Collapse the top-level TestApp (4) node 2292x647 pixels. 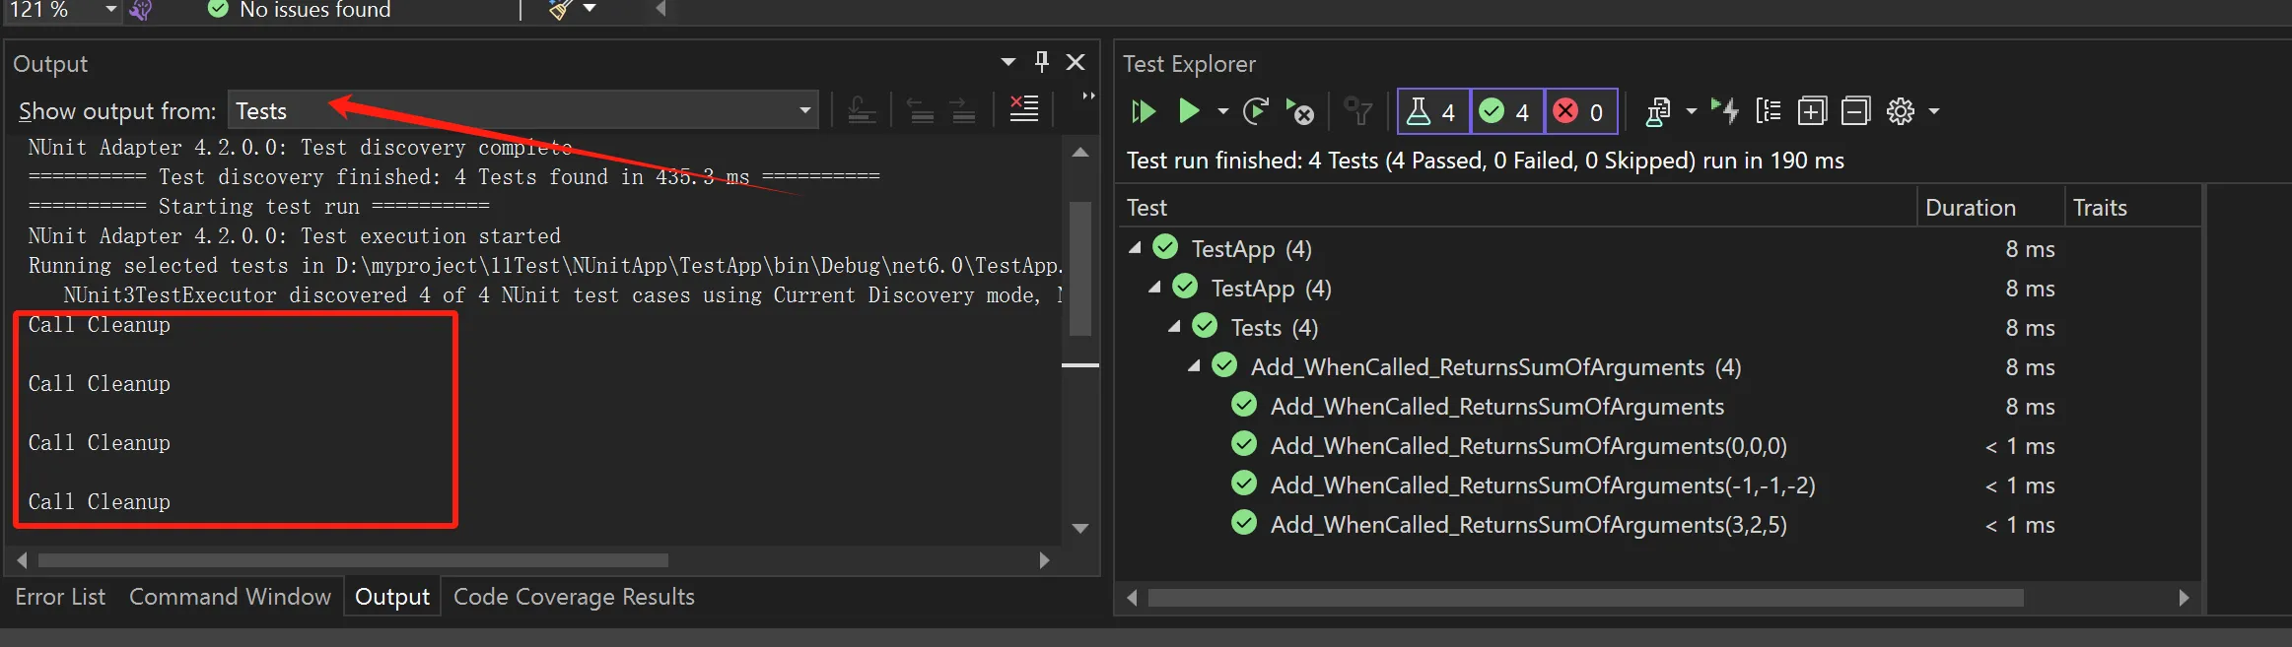[1136, 248]
